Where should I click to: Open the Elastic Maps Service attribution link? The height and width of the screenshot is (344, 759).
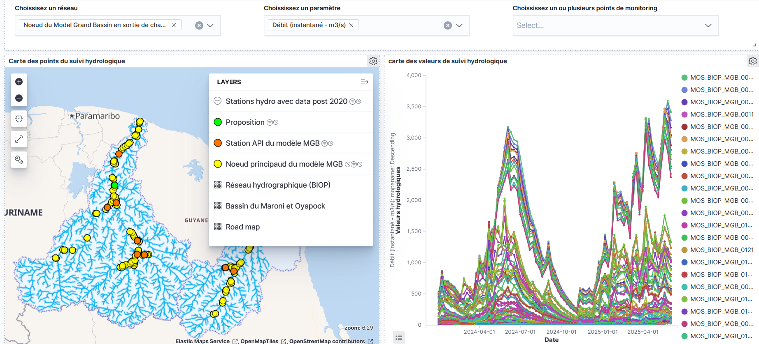tap(206, 341)
